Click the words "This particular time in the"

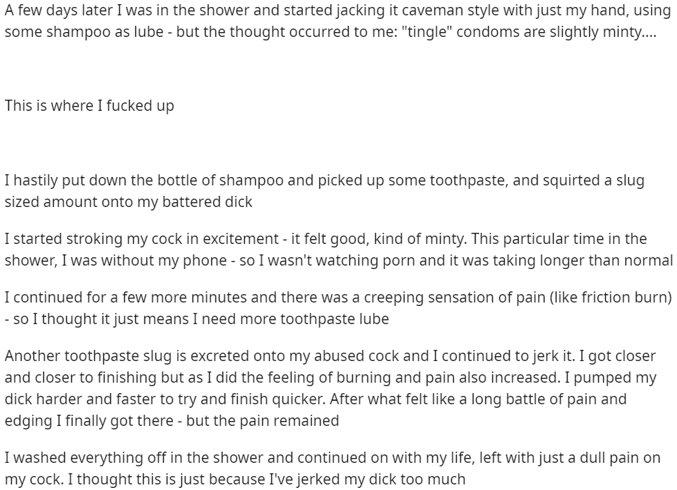(559, 239)
